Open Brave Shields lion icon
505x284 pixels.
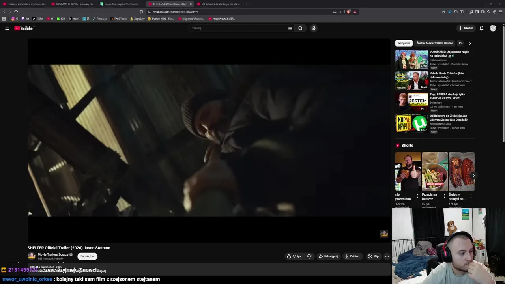pos(348,12)
